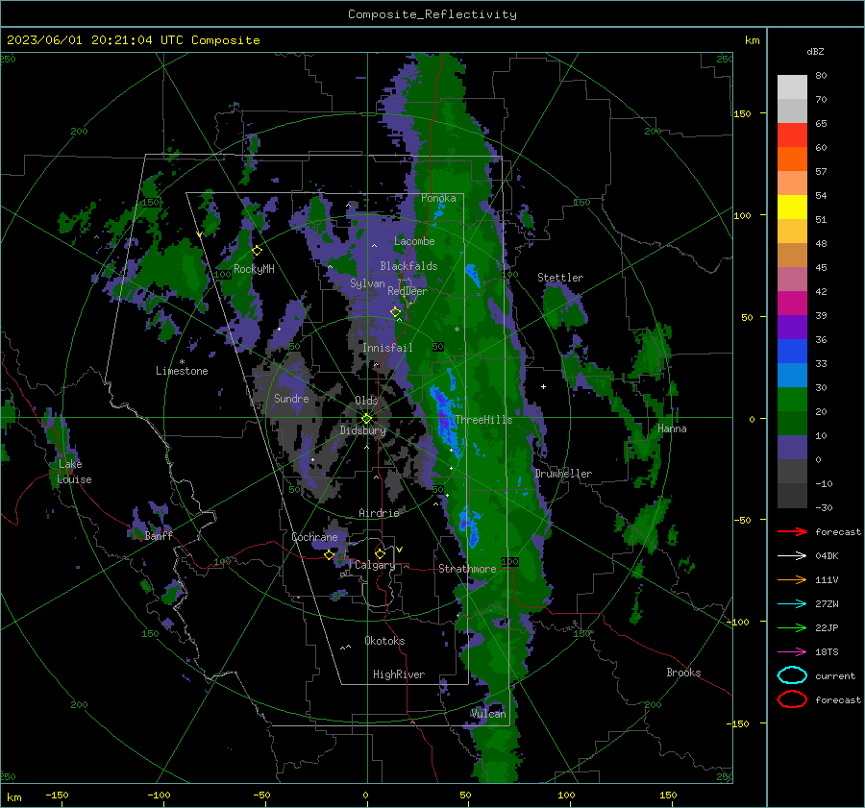The image size is (865, 808).
Task: Click the yellow diamond marker above Calgary
Action: coord(380,553)
